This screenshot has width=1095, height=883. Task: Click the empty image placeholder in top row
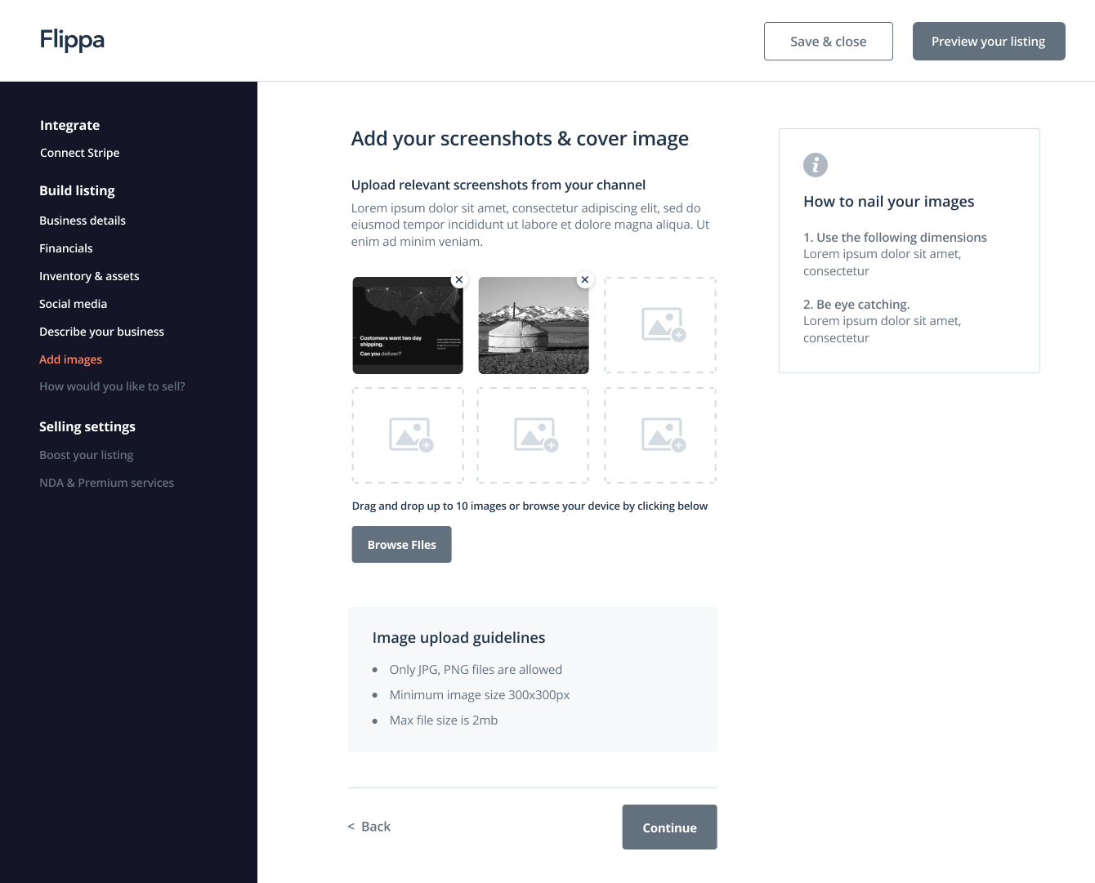660,325
